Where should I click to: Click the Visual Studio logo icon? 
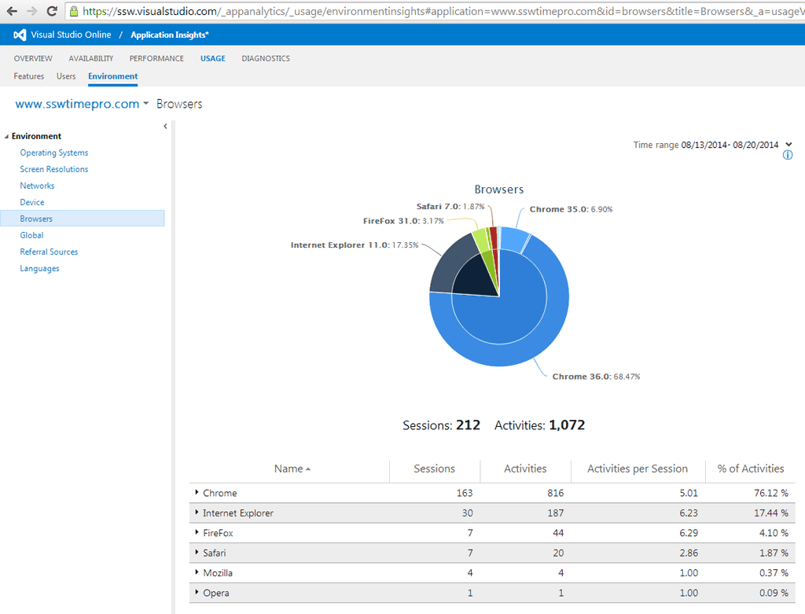tap(20, 35)
